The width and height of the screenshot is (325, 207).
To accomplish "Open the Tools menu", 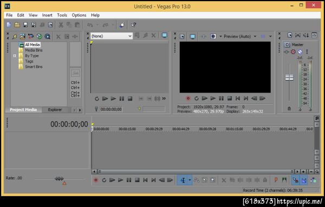I will click(62, 15).
